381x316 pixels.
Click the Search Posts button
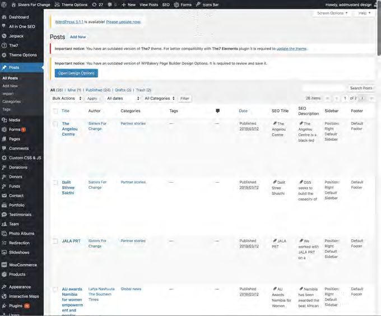[x=361, y=88]
